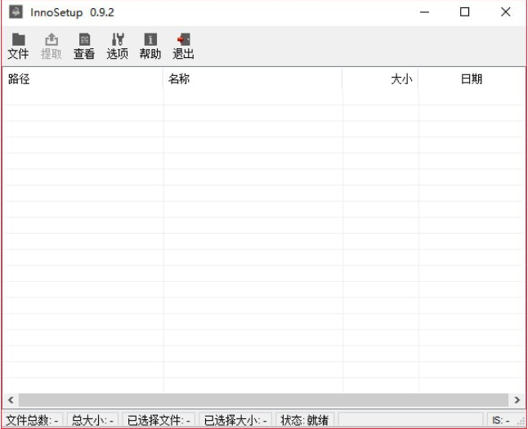528x429 pixels.
Task: Close the InnoSetup window
Action: 505,12
